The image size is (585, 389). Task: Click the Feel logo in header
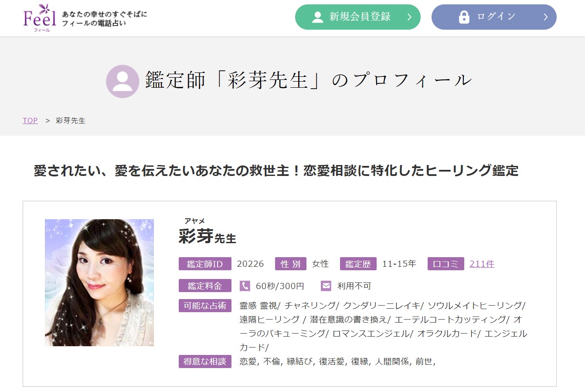(x=40, y=18)
